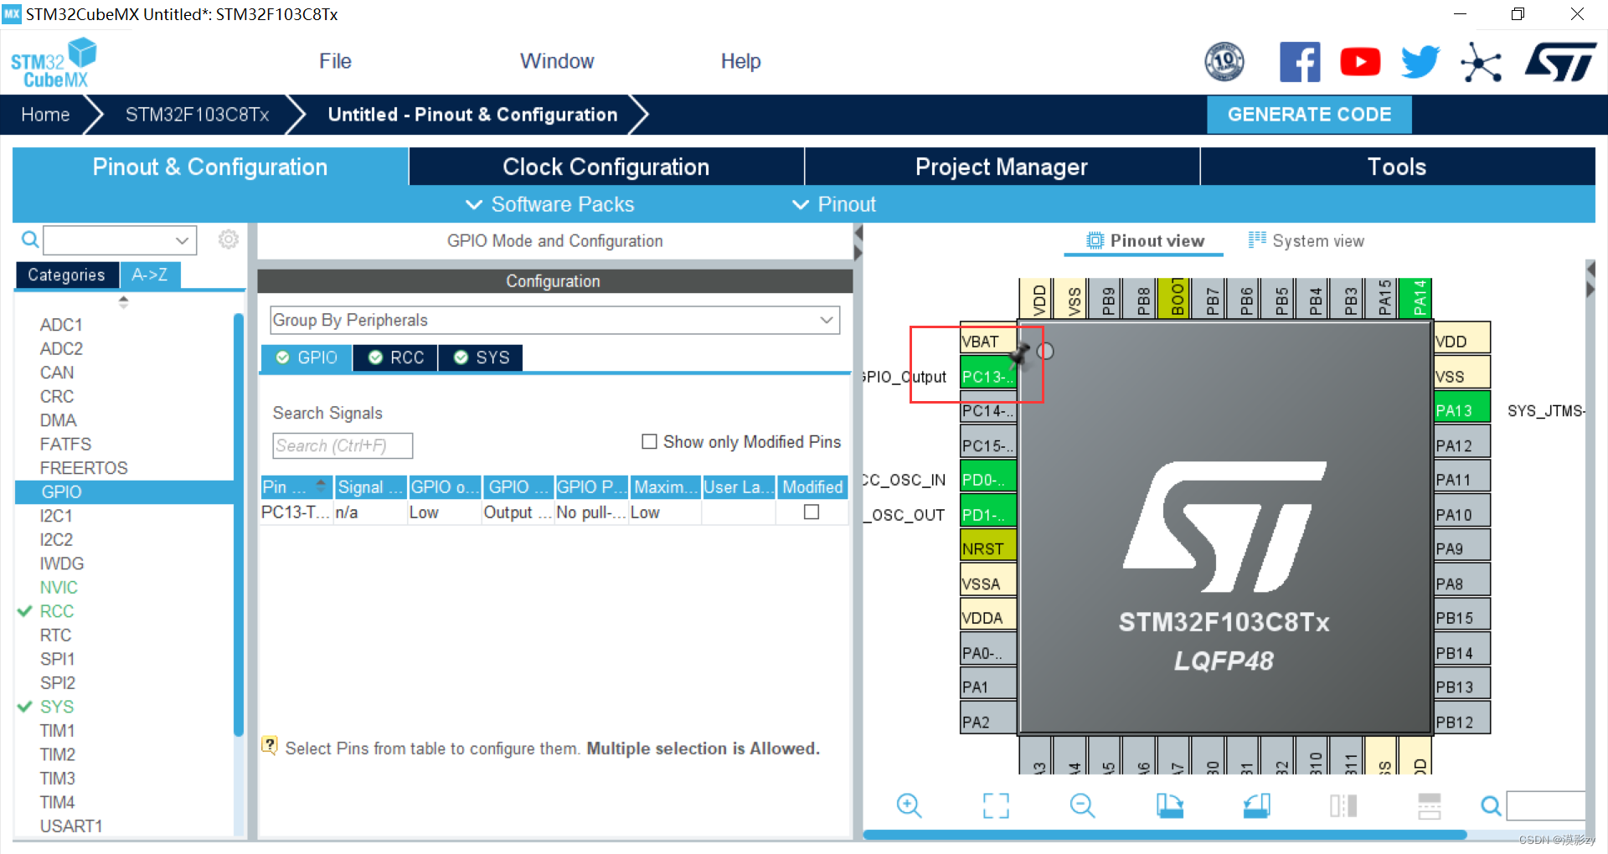The height and width of the screenshot is (854, 1608).
Task: Click the green checkmark on GPIO tab
Action: [x=283, y=358]
